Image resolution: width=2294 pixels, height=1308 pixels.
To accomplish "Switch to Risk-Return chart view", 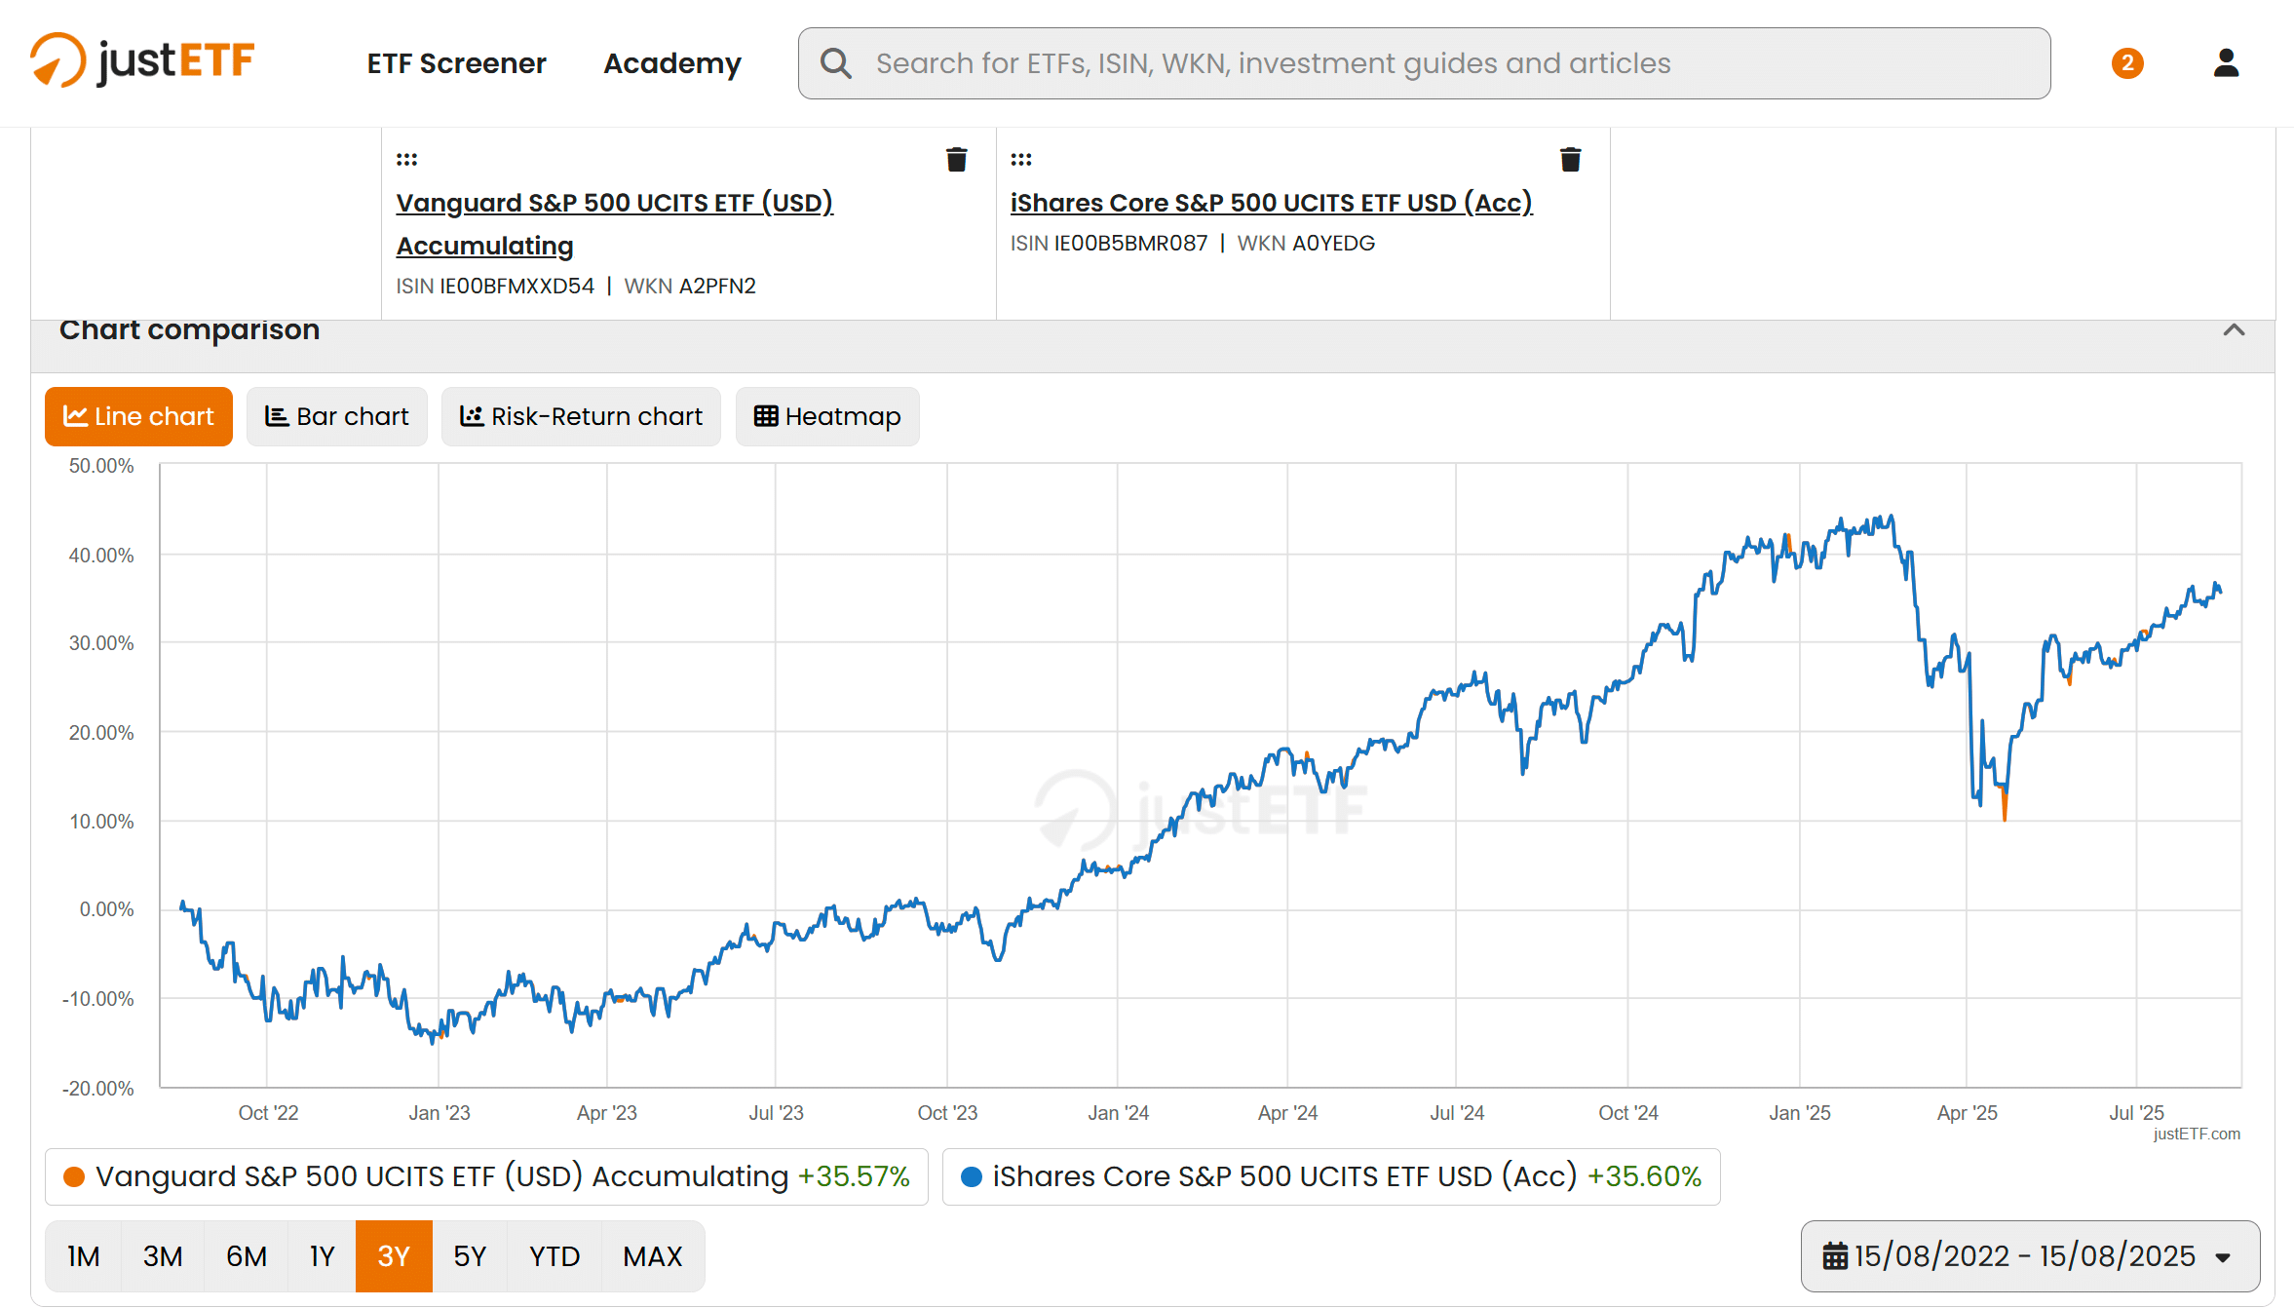I will (x=581, y=416).
